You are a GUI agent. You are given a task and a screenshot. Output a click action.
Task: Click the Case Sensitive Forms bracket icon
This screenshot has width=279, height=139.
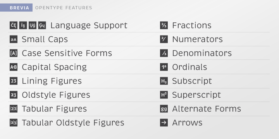pyautogui.click(x=14, y=53)
